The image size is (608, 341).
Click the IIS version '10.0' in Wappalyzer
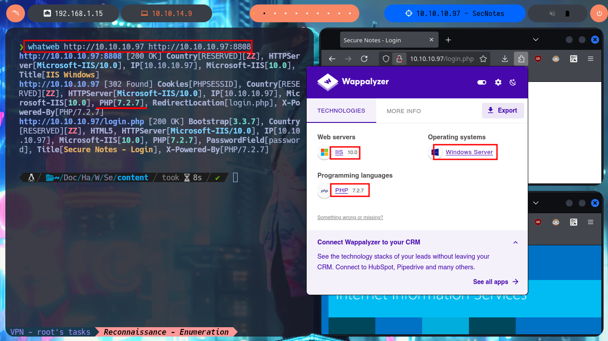click(353, 153)
